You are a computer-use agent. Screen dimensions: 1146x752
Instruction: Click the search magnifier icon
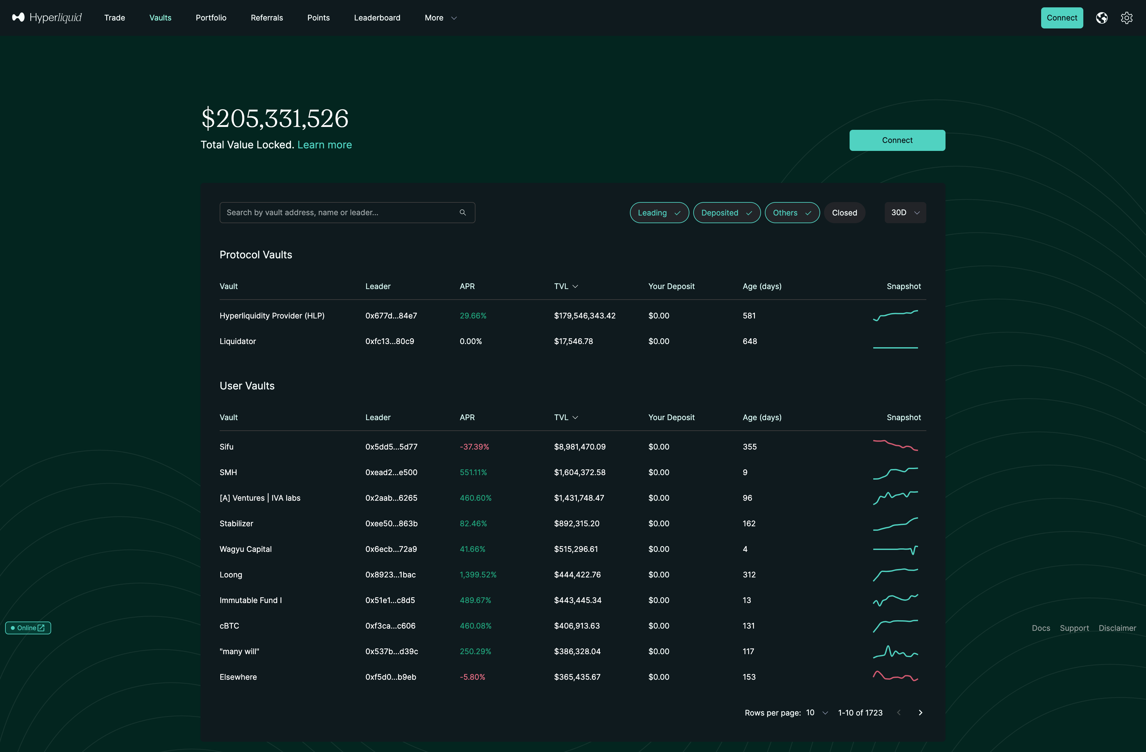[463, 212]
